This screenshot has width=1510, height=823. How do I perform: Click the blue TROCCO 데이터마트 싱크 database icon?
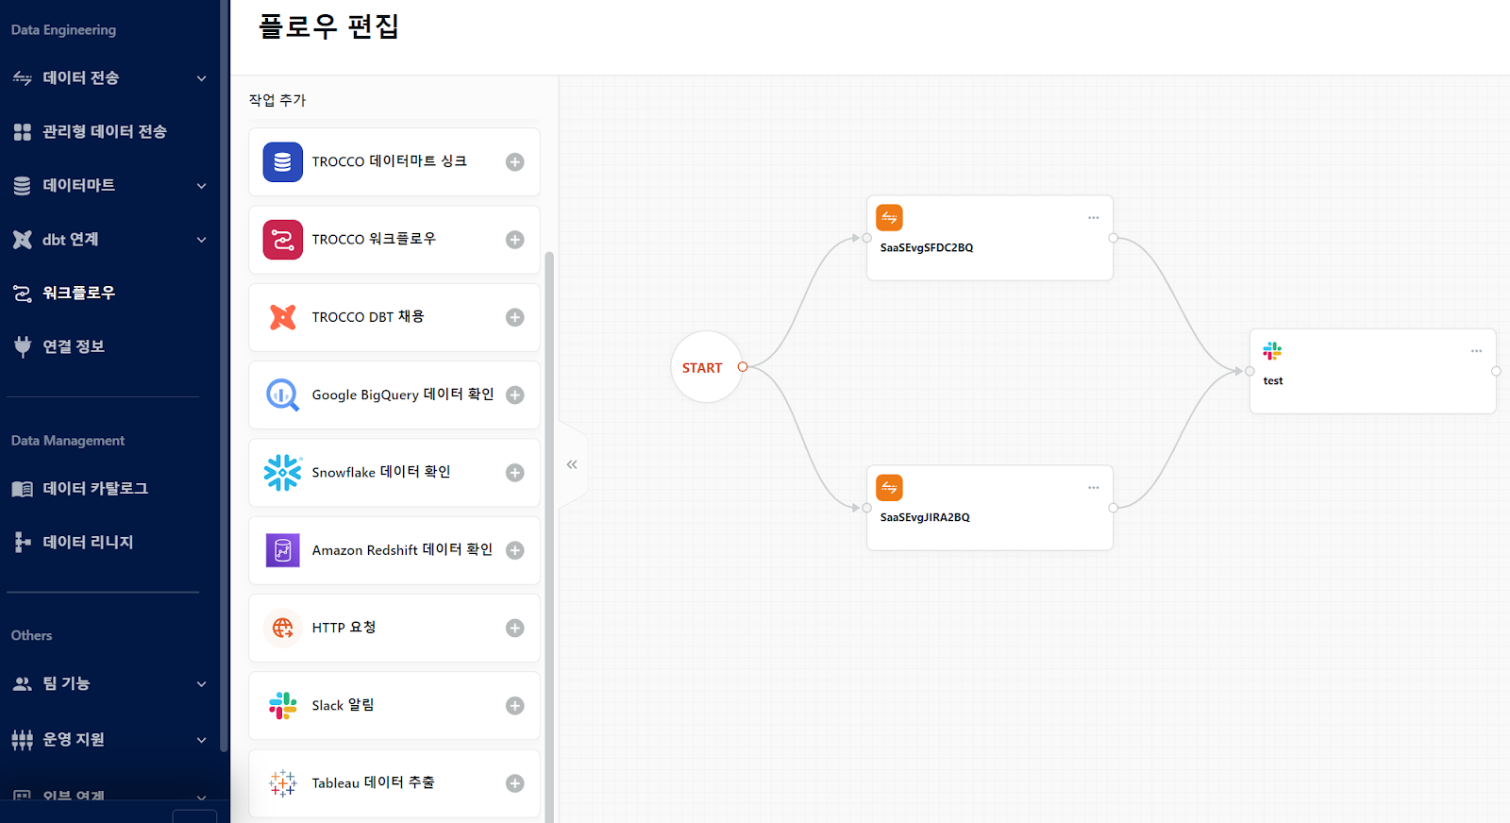[x=283, y=162]
